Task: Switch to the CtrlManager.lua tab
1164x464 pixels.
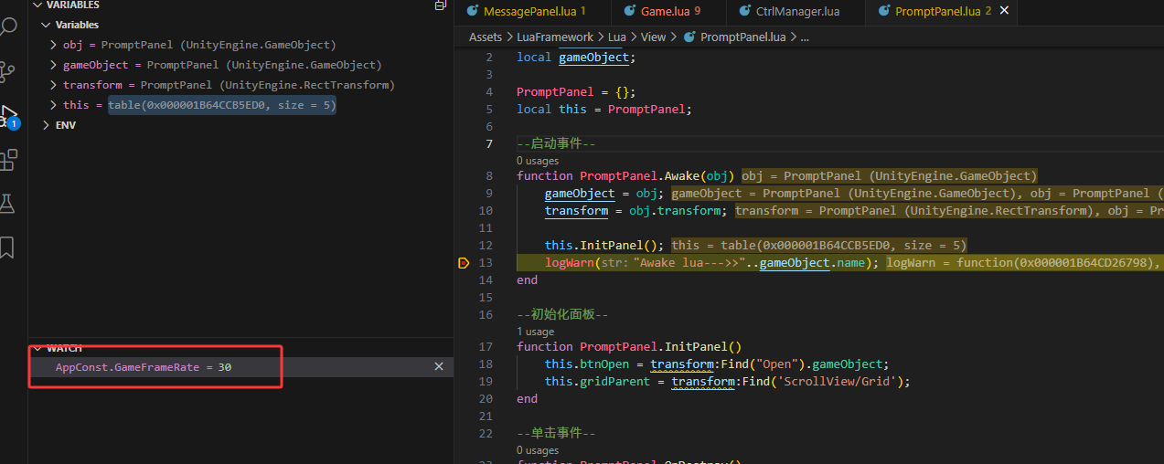Action: click(796, 11)
